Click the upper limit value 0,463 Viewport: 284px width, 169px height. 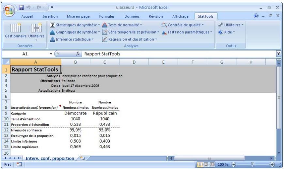[x=105, y=146]
